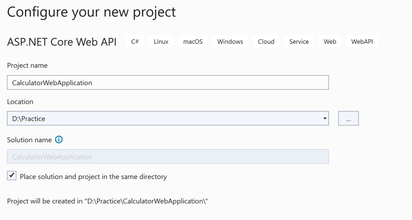
Task: Click the Web tag
Action: (x=330, y=41)
